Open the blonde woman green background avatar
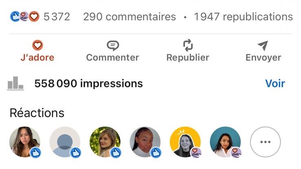301x169 pixels. (x=105, y=142)
